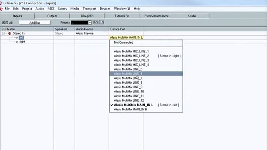Choose checked Alesis MultiMix MAIN_IN L

[146, 105]
